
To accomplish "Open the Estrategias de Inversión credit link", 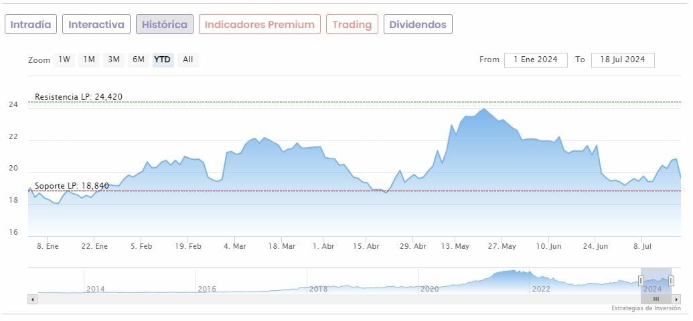I will (645, 308).
